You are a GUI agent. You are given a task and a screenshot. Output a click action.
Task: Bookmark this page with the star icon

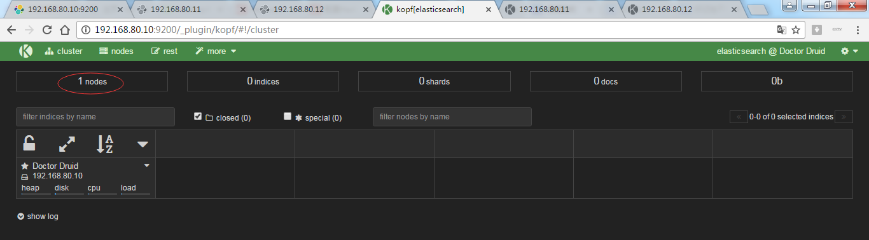pyautogui.click(x=796, y=30)
